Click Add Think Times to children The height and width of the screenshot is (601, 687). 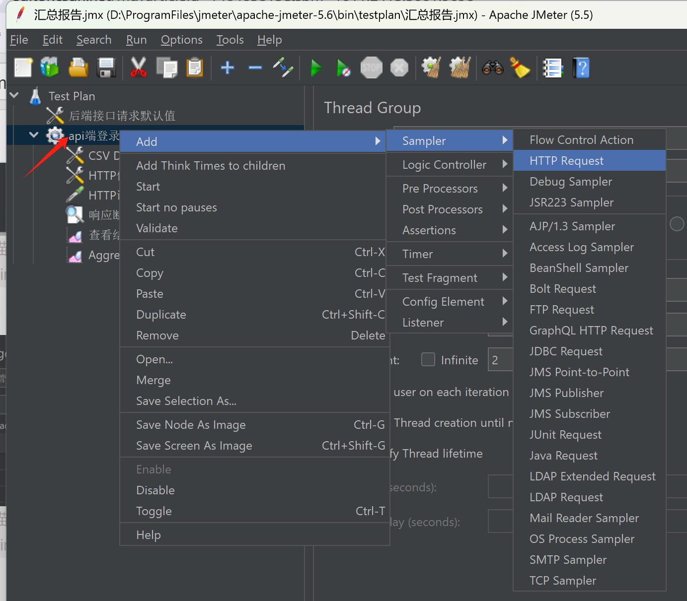point(253,166)
